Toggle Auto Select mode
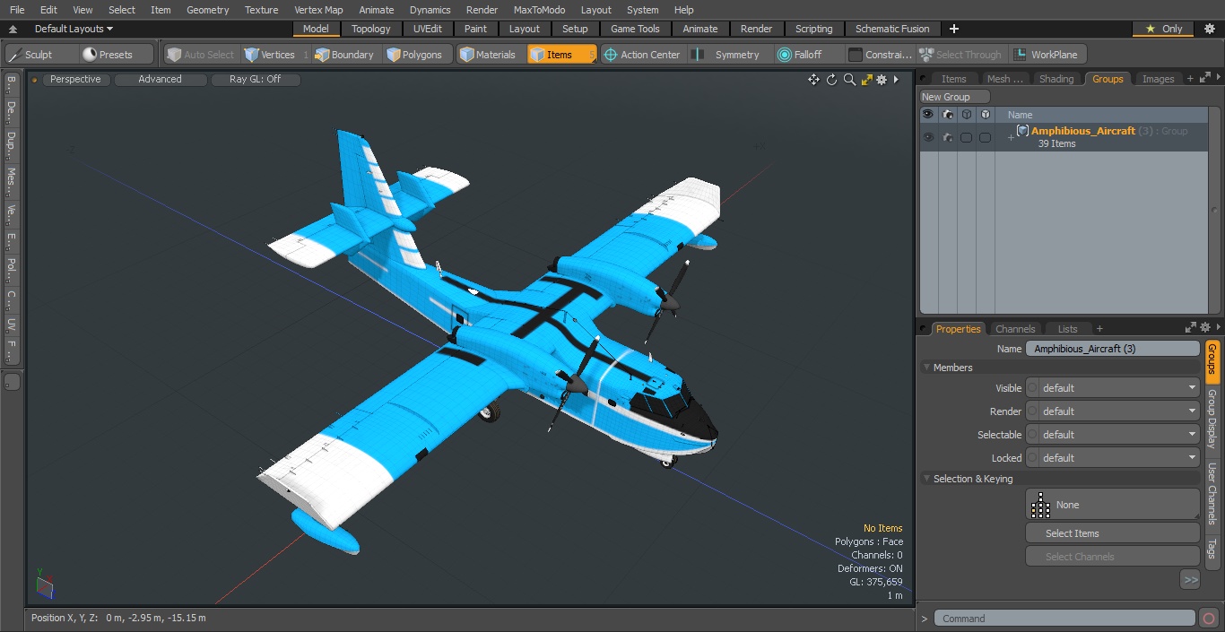 click(201, 55)
